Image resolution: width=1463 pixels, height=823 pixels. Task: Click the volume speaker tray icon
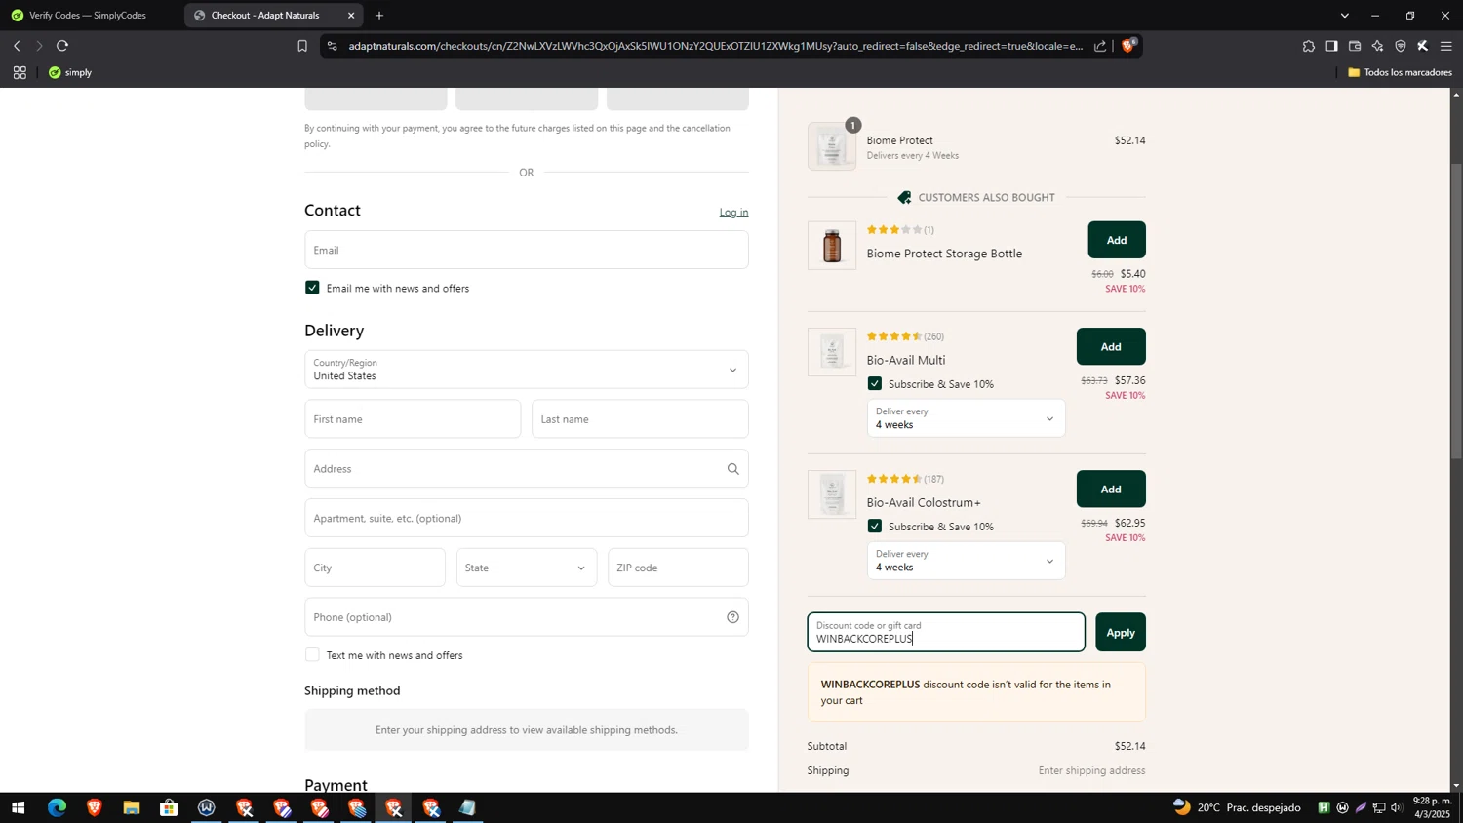pos(1397,808)
